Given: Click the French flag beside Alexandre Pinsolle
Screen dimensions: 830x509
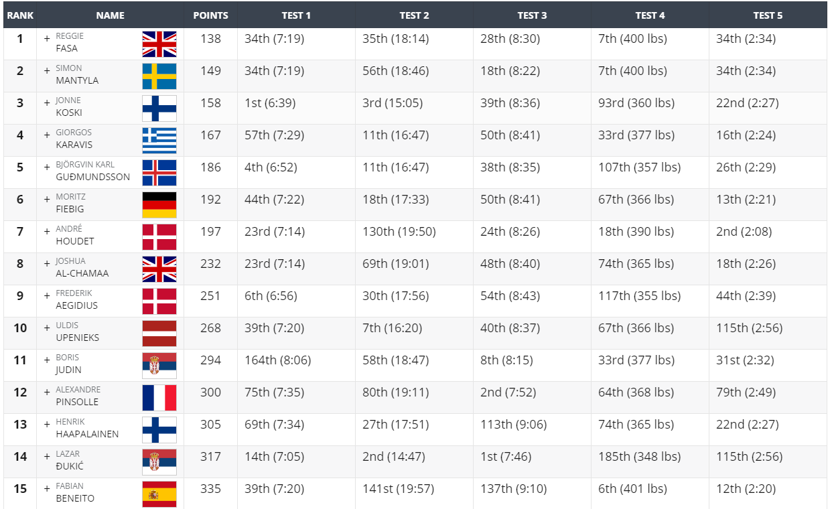Looking at the screenshot, I should click(x=159, y=398).
